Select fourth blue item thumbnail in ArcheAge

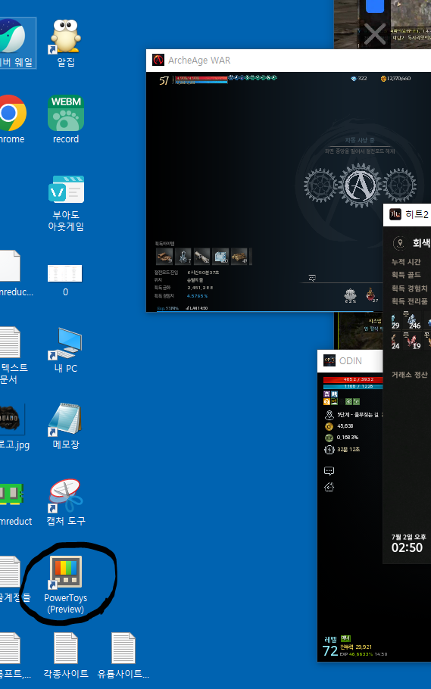pos(220,256)
